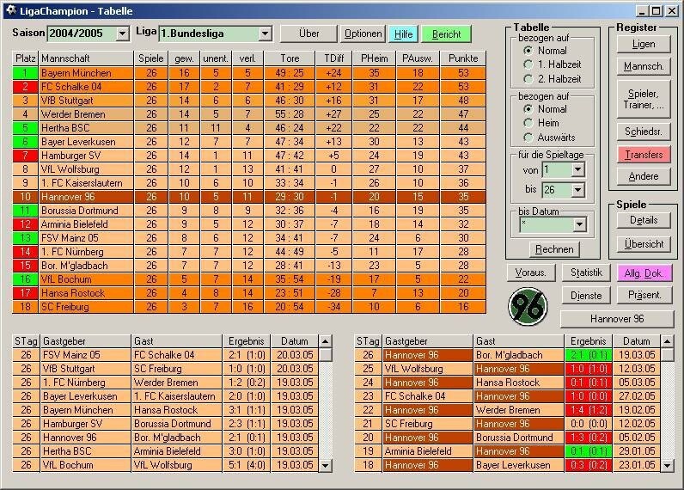This screenshot has width=684, height=490.
Task: Click the pink Allg. Dok. button
Action: (644, 273)
